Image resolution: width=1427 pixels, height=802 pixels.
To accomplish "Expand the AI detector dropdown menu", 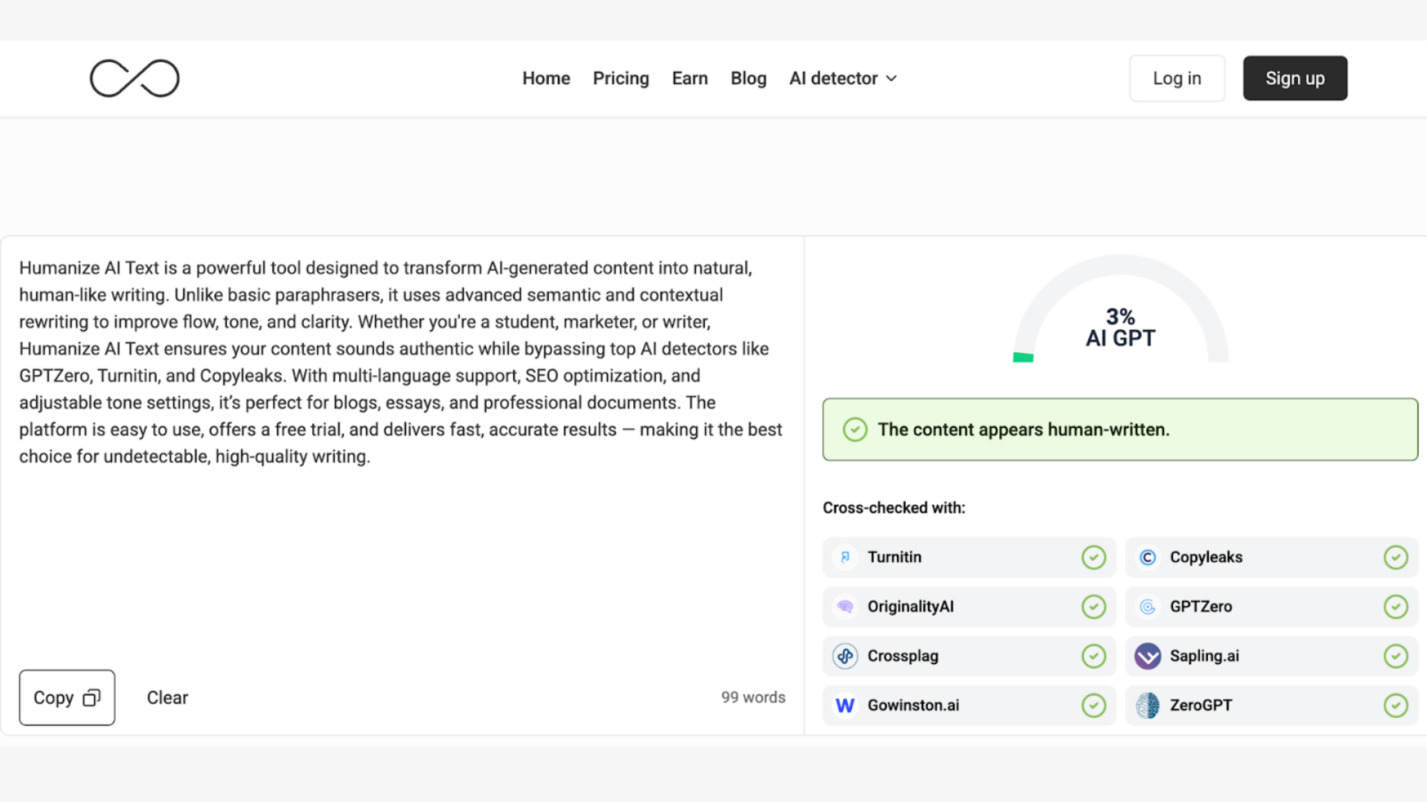I will [x=843, y=78].
